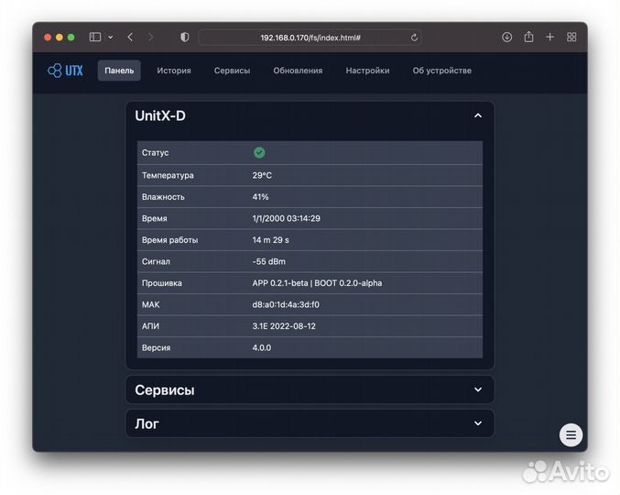Go back with the back arrow
Screen dimensions: 620x495
[130, 38]
